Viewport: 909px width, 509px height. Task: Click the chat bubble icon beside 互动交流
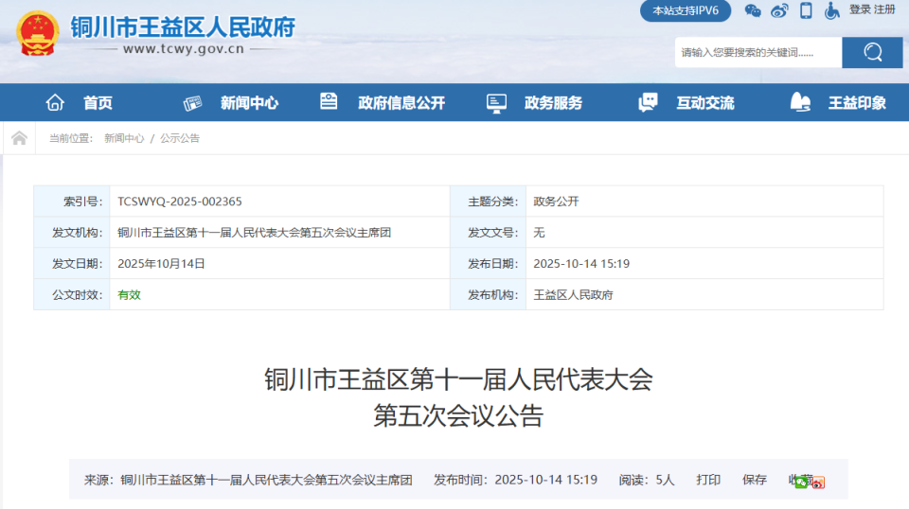click(x=648, y=102)
